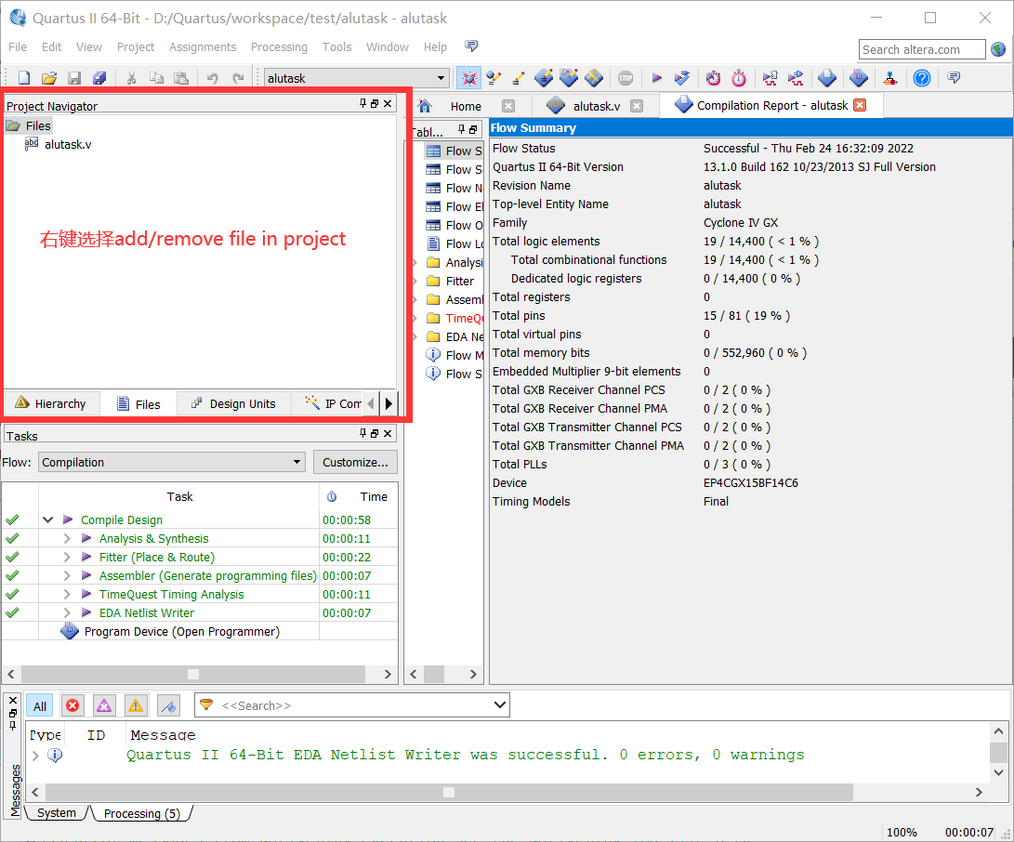This screenshot has width=1014, height=842.
Task: Click the Customize... button
Action: pyautogui.click(x=355, y=462)
